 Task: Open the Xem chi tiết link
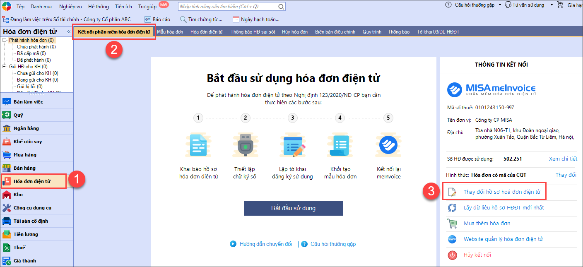tap(563, 159)
